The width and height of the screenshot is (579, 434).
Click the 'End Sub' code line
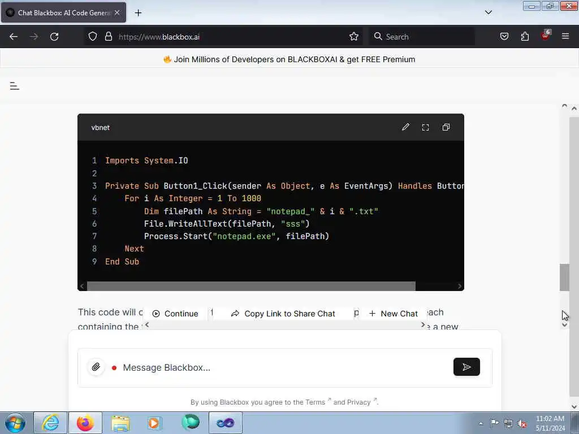coord(122,262)
